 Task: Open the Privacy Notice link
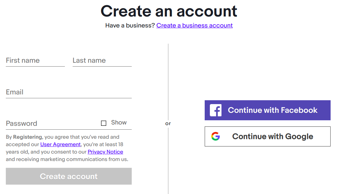tap(105, 152)
